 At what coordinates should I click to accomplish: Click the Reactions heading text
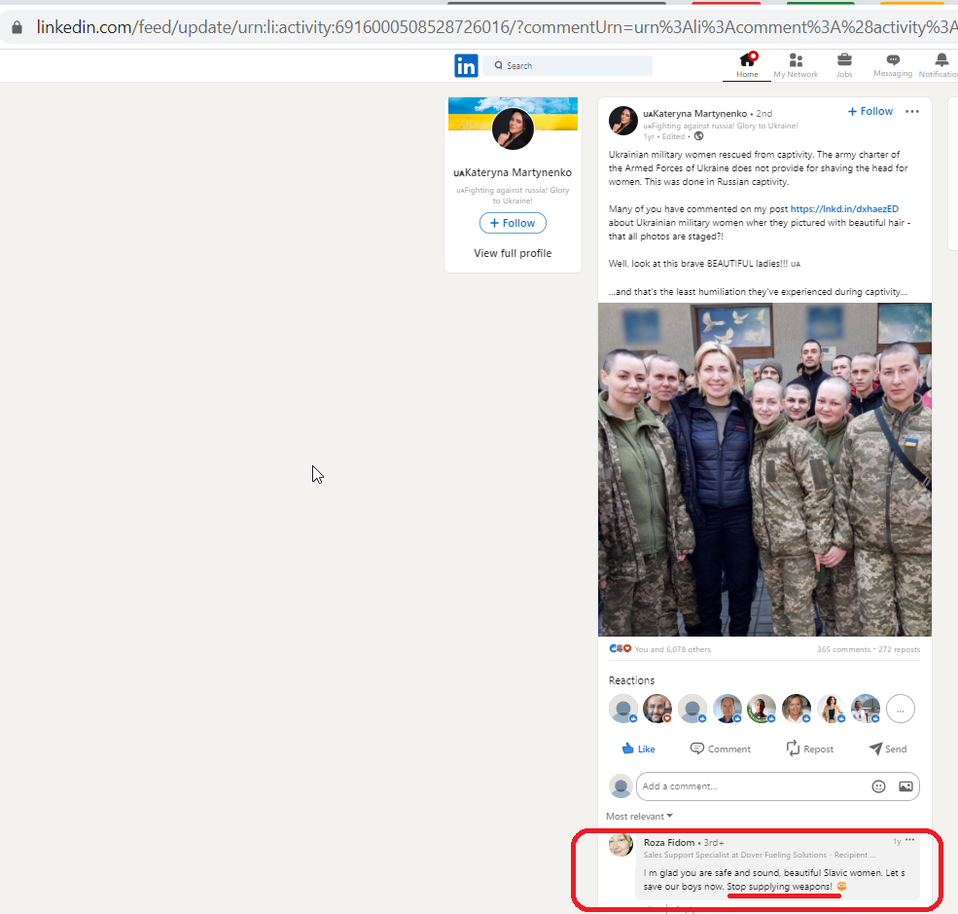click(x=631, y=680)
